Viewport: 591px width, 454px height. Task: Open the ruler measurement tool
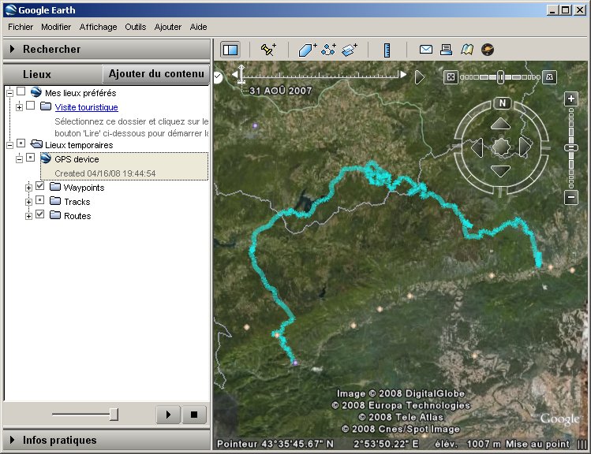(x=387, y=50)
